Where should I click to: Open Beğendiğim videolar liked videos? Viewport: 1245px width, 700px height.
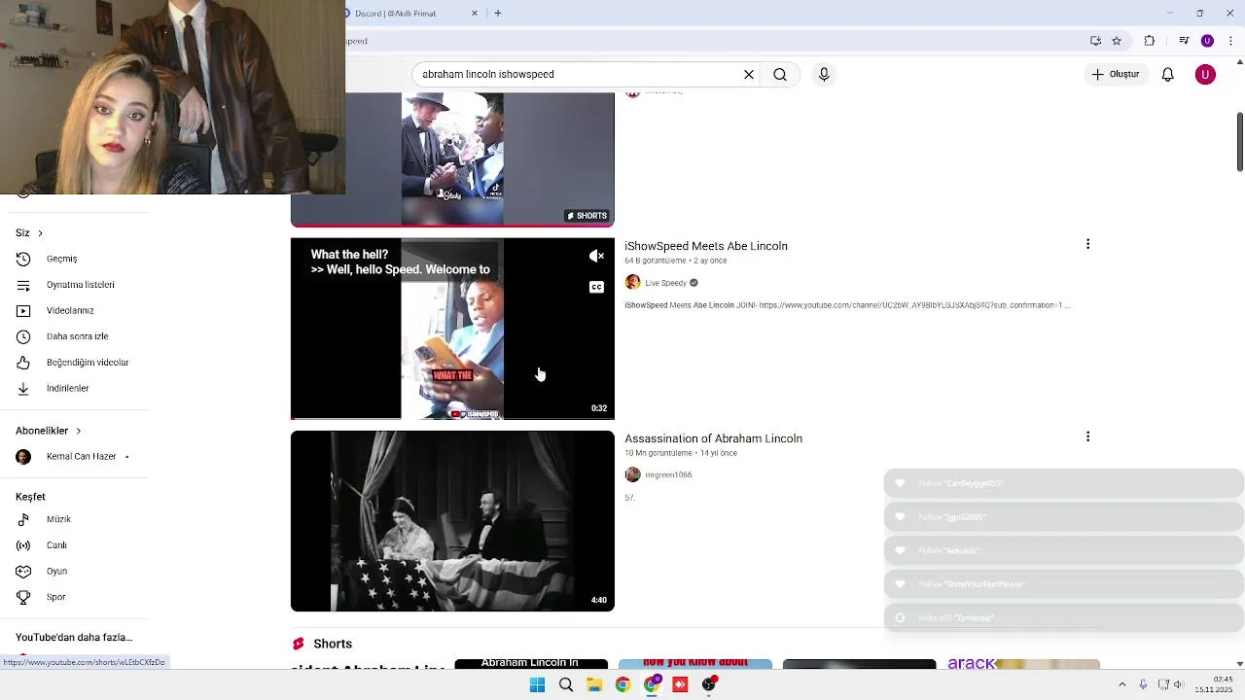pyautogui.click(x=74, y=363)
